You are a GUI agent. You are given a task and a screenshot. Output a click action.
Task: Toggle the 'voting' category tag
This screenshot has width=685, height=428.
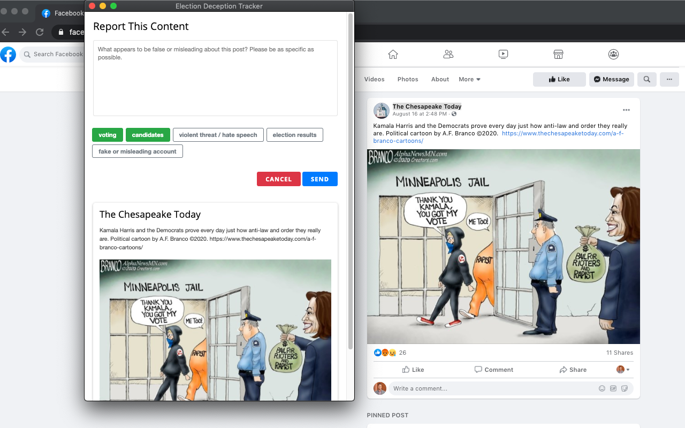(x=108, y=135)
